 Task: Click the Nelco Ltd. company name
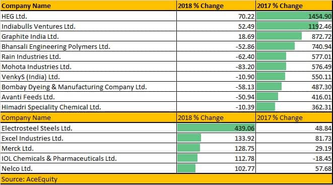point(17,168)
